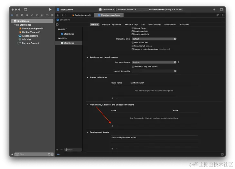235x169 pixels.
Task: Open StocktanceApp.swift file
Action: coord(33,28)
